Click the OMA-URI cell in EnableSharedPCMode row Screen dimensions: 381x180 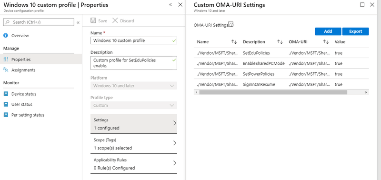tap(310, 63)
